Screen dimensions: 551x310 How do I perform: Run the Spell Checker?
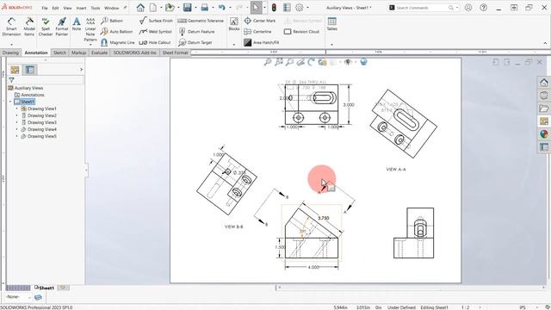pyautogui.click(x=46, y=27)
